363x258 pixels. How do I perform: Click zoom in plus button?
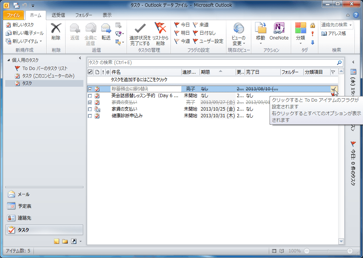(350, 251)
